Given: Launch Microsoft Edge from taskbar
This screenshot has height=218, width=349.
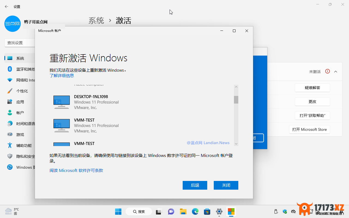Looking at the screenshot, I should [195, 211].
